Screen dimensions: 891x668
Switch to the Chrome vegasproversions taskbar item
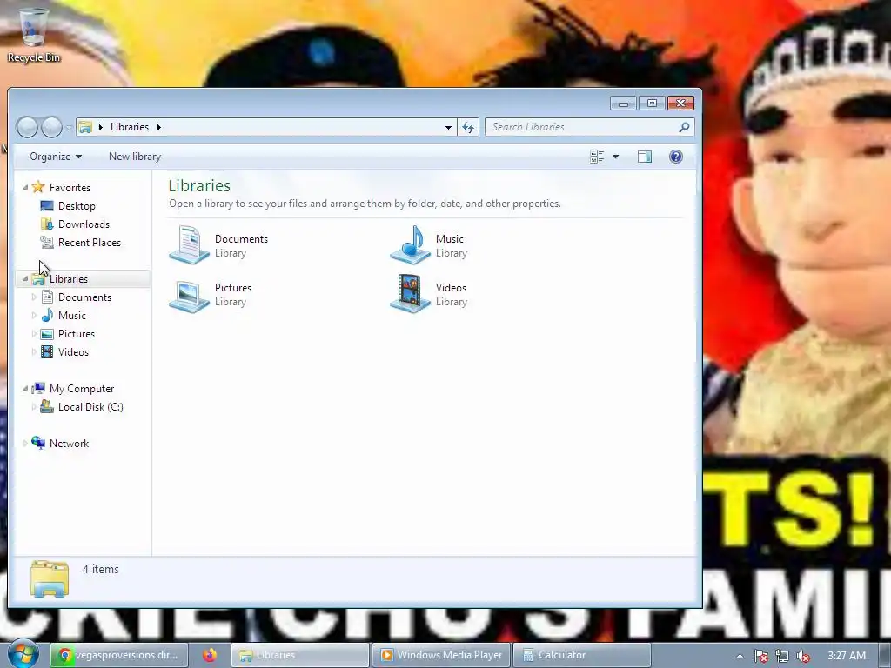click(x=119, y=655)
